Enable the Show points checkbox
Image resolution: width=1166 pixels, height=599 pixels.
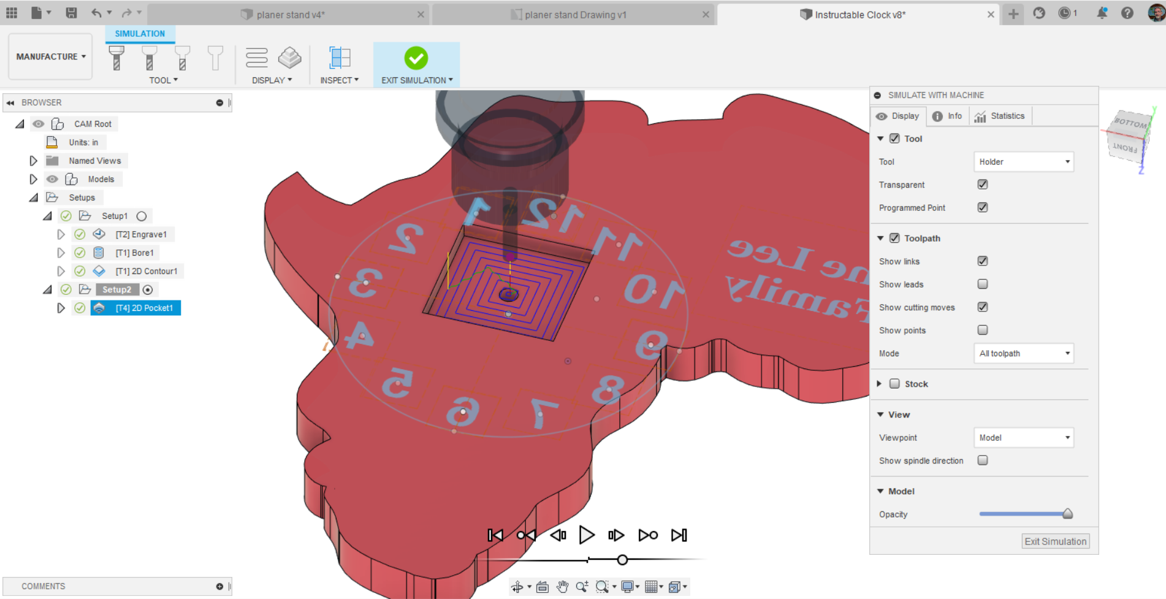pos(983,330)
